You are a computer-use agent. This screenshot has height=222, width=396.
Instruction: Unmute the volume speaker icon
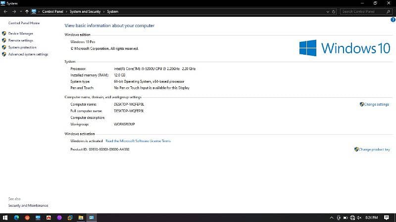(x=360, y=218)
